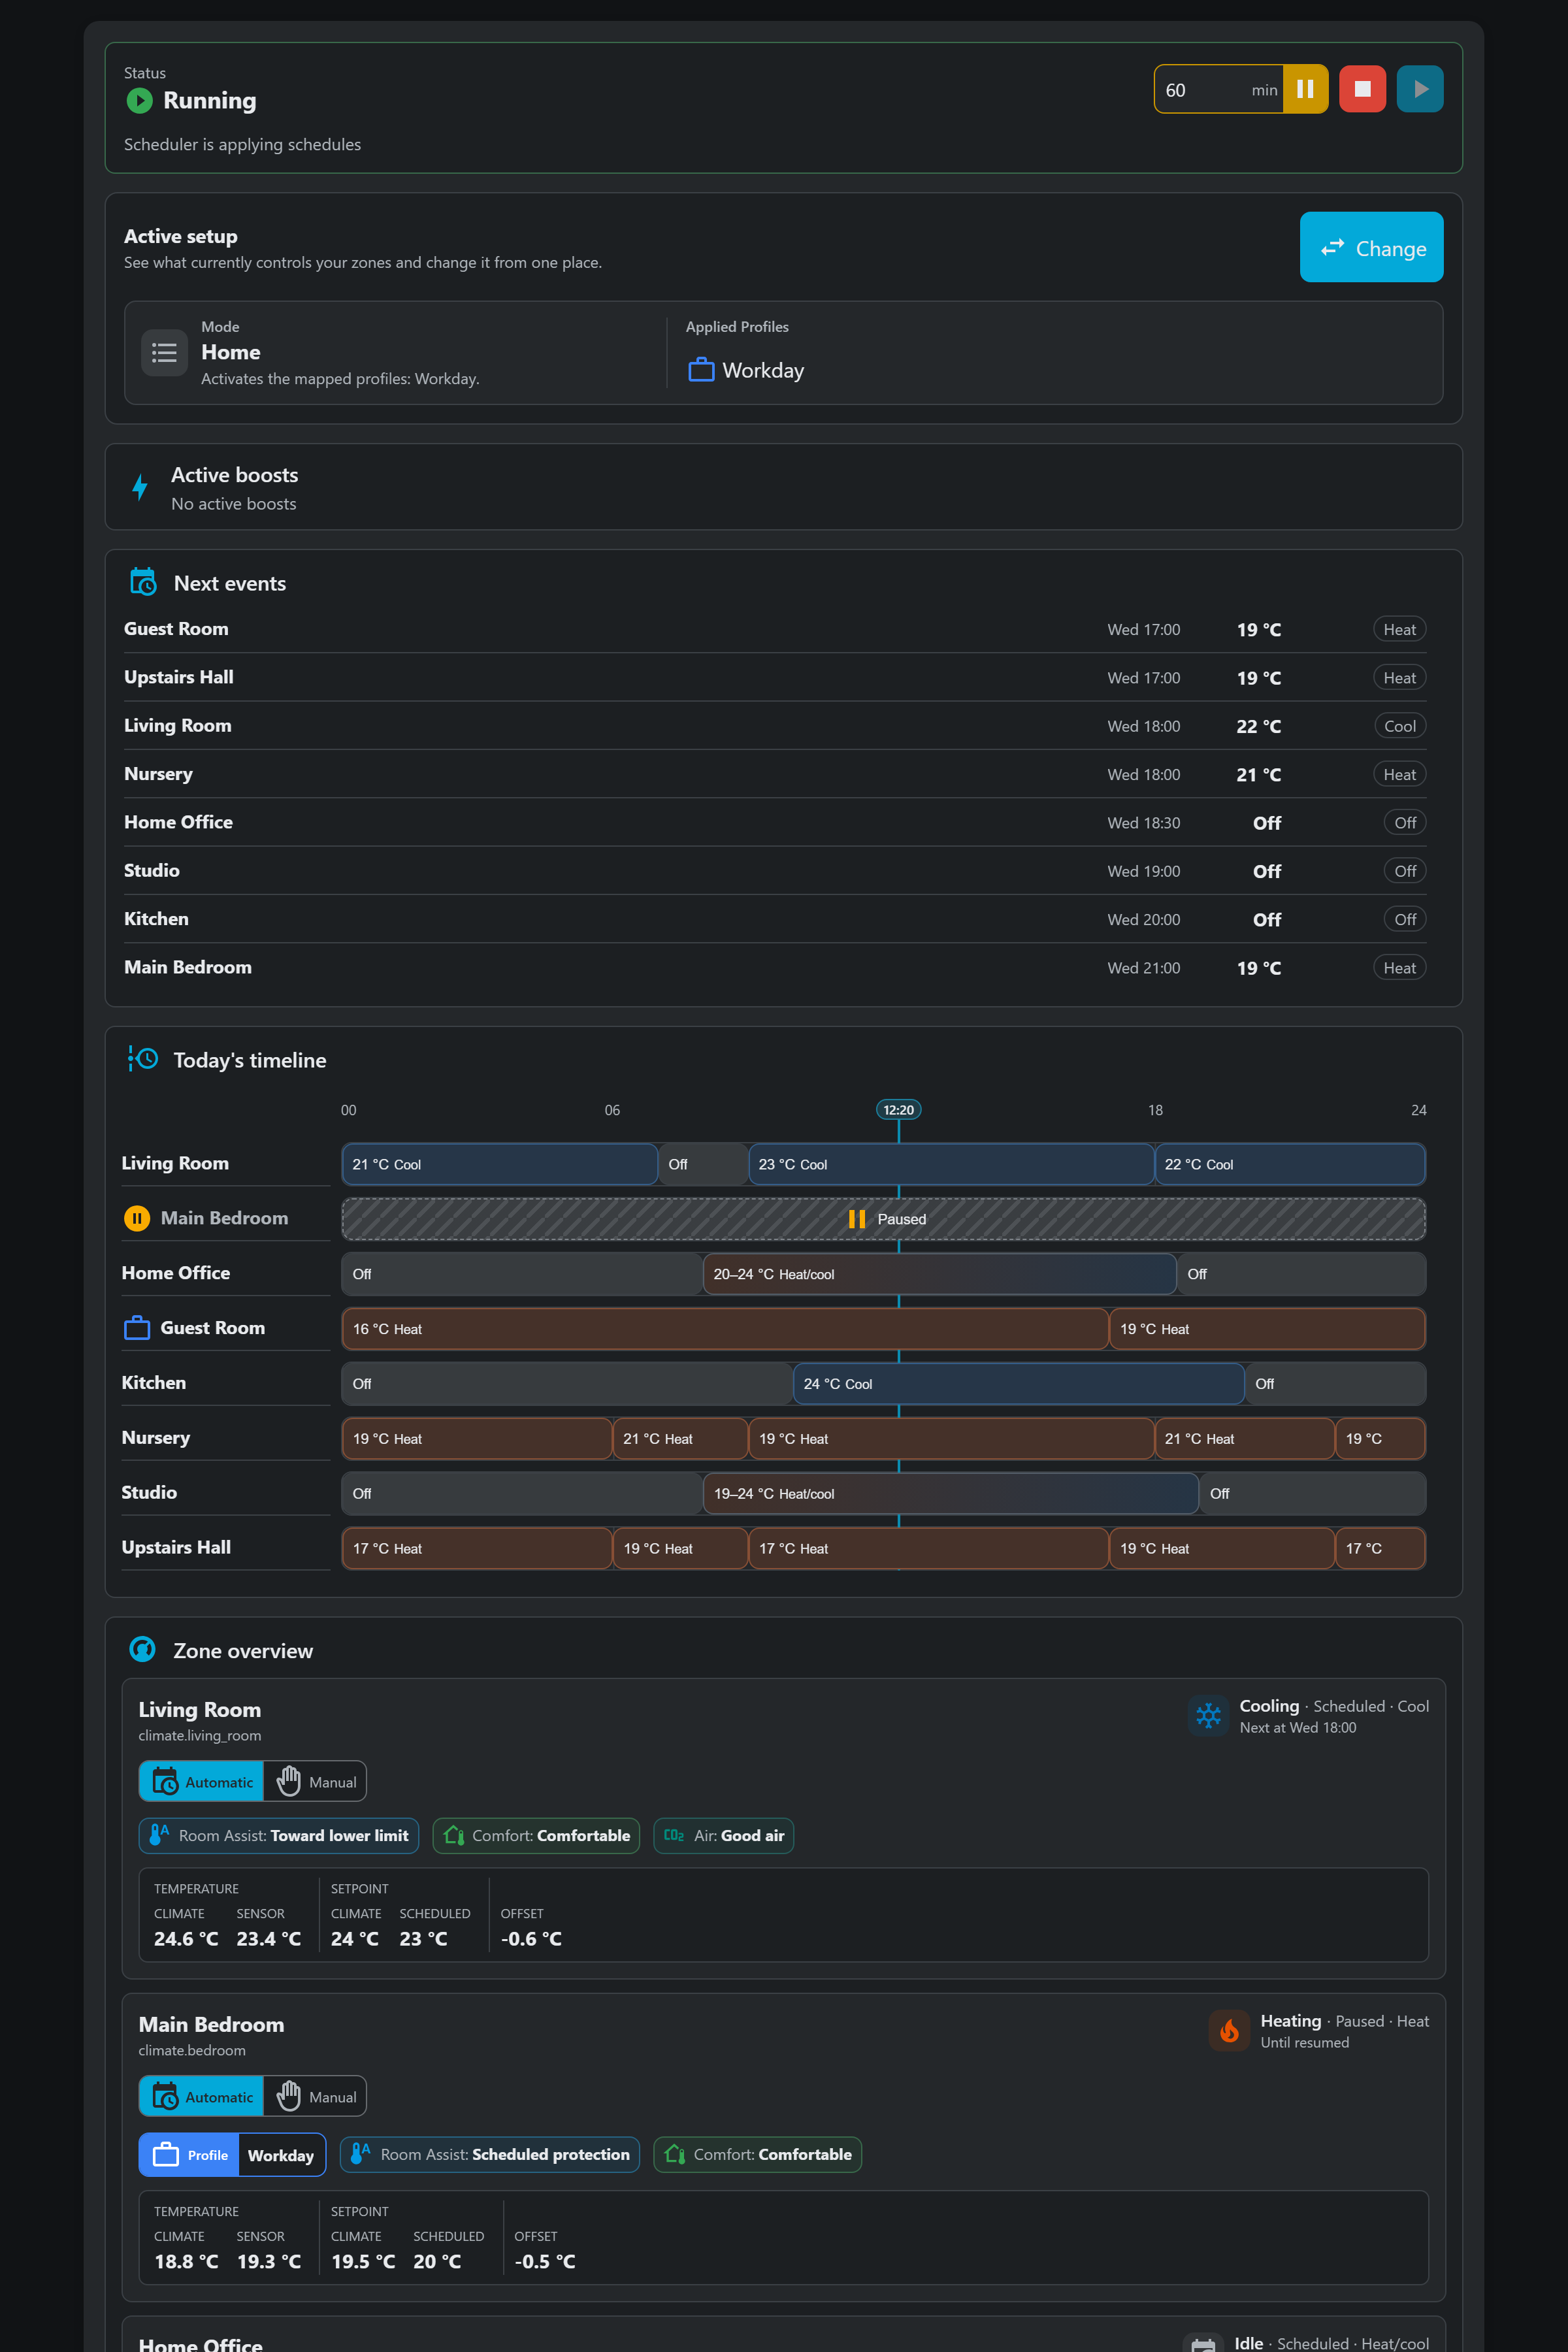Click Main Bedroom Profile Workday chip

[232, 2155]
